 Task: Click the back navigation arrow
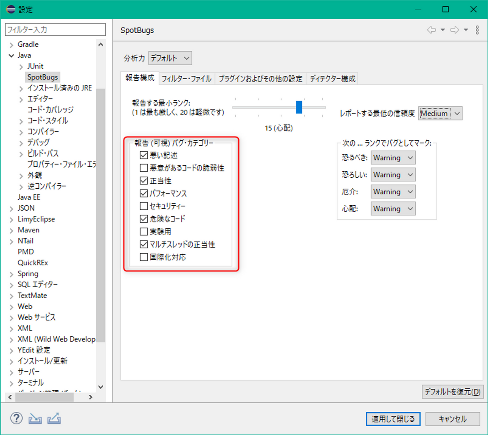click(x=431, y=30)
